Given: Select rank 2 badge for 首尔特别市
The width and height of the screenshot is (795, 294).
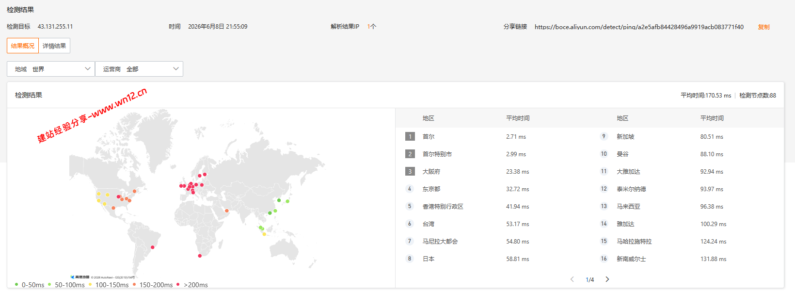Looking at the screenshot, I should click(410, 154).
